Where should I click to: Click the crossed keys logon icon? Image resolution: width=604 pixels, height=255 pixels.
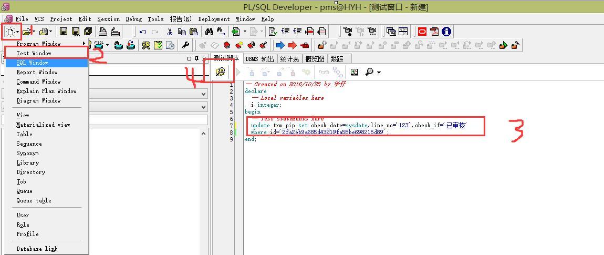coord(146,45)
